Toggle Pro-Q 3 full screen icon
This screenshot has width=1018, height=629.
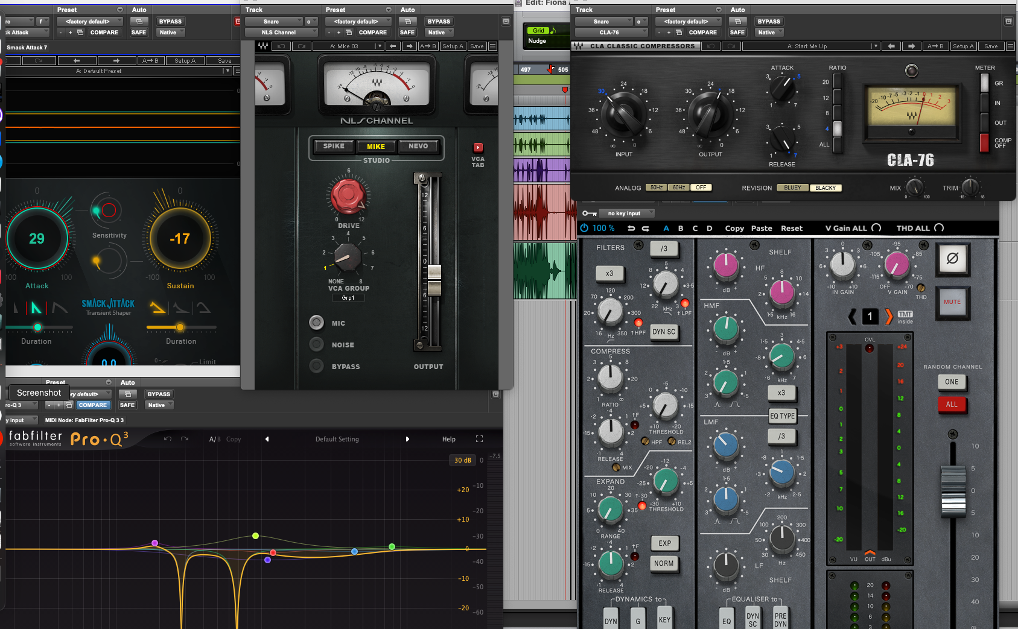point(479,439)
